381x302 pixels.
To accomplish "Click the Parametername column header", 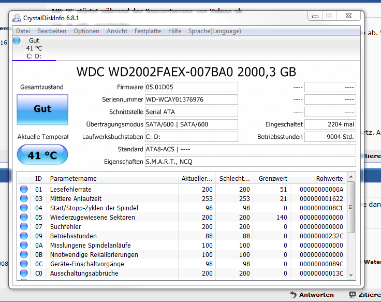I will coord(112,179).
